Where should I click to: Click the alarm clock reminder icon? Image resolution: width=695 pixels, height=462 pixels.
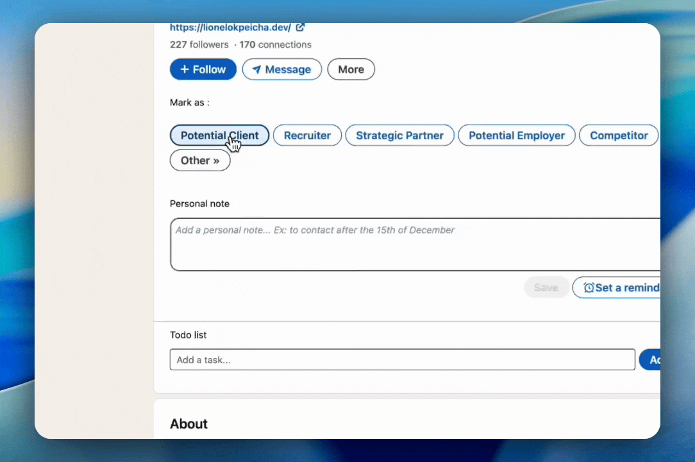[x=589, y=288]
